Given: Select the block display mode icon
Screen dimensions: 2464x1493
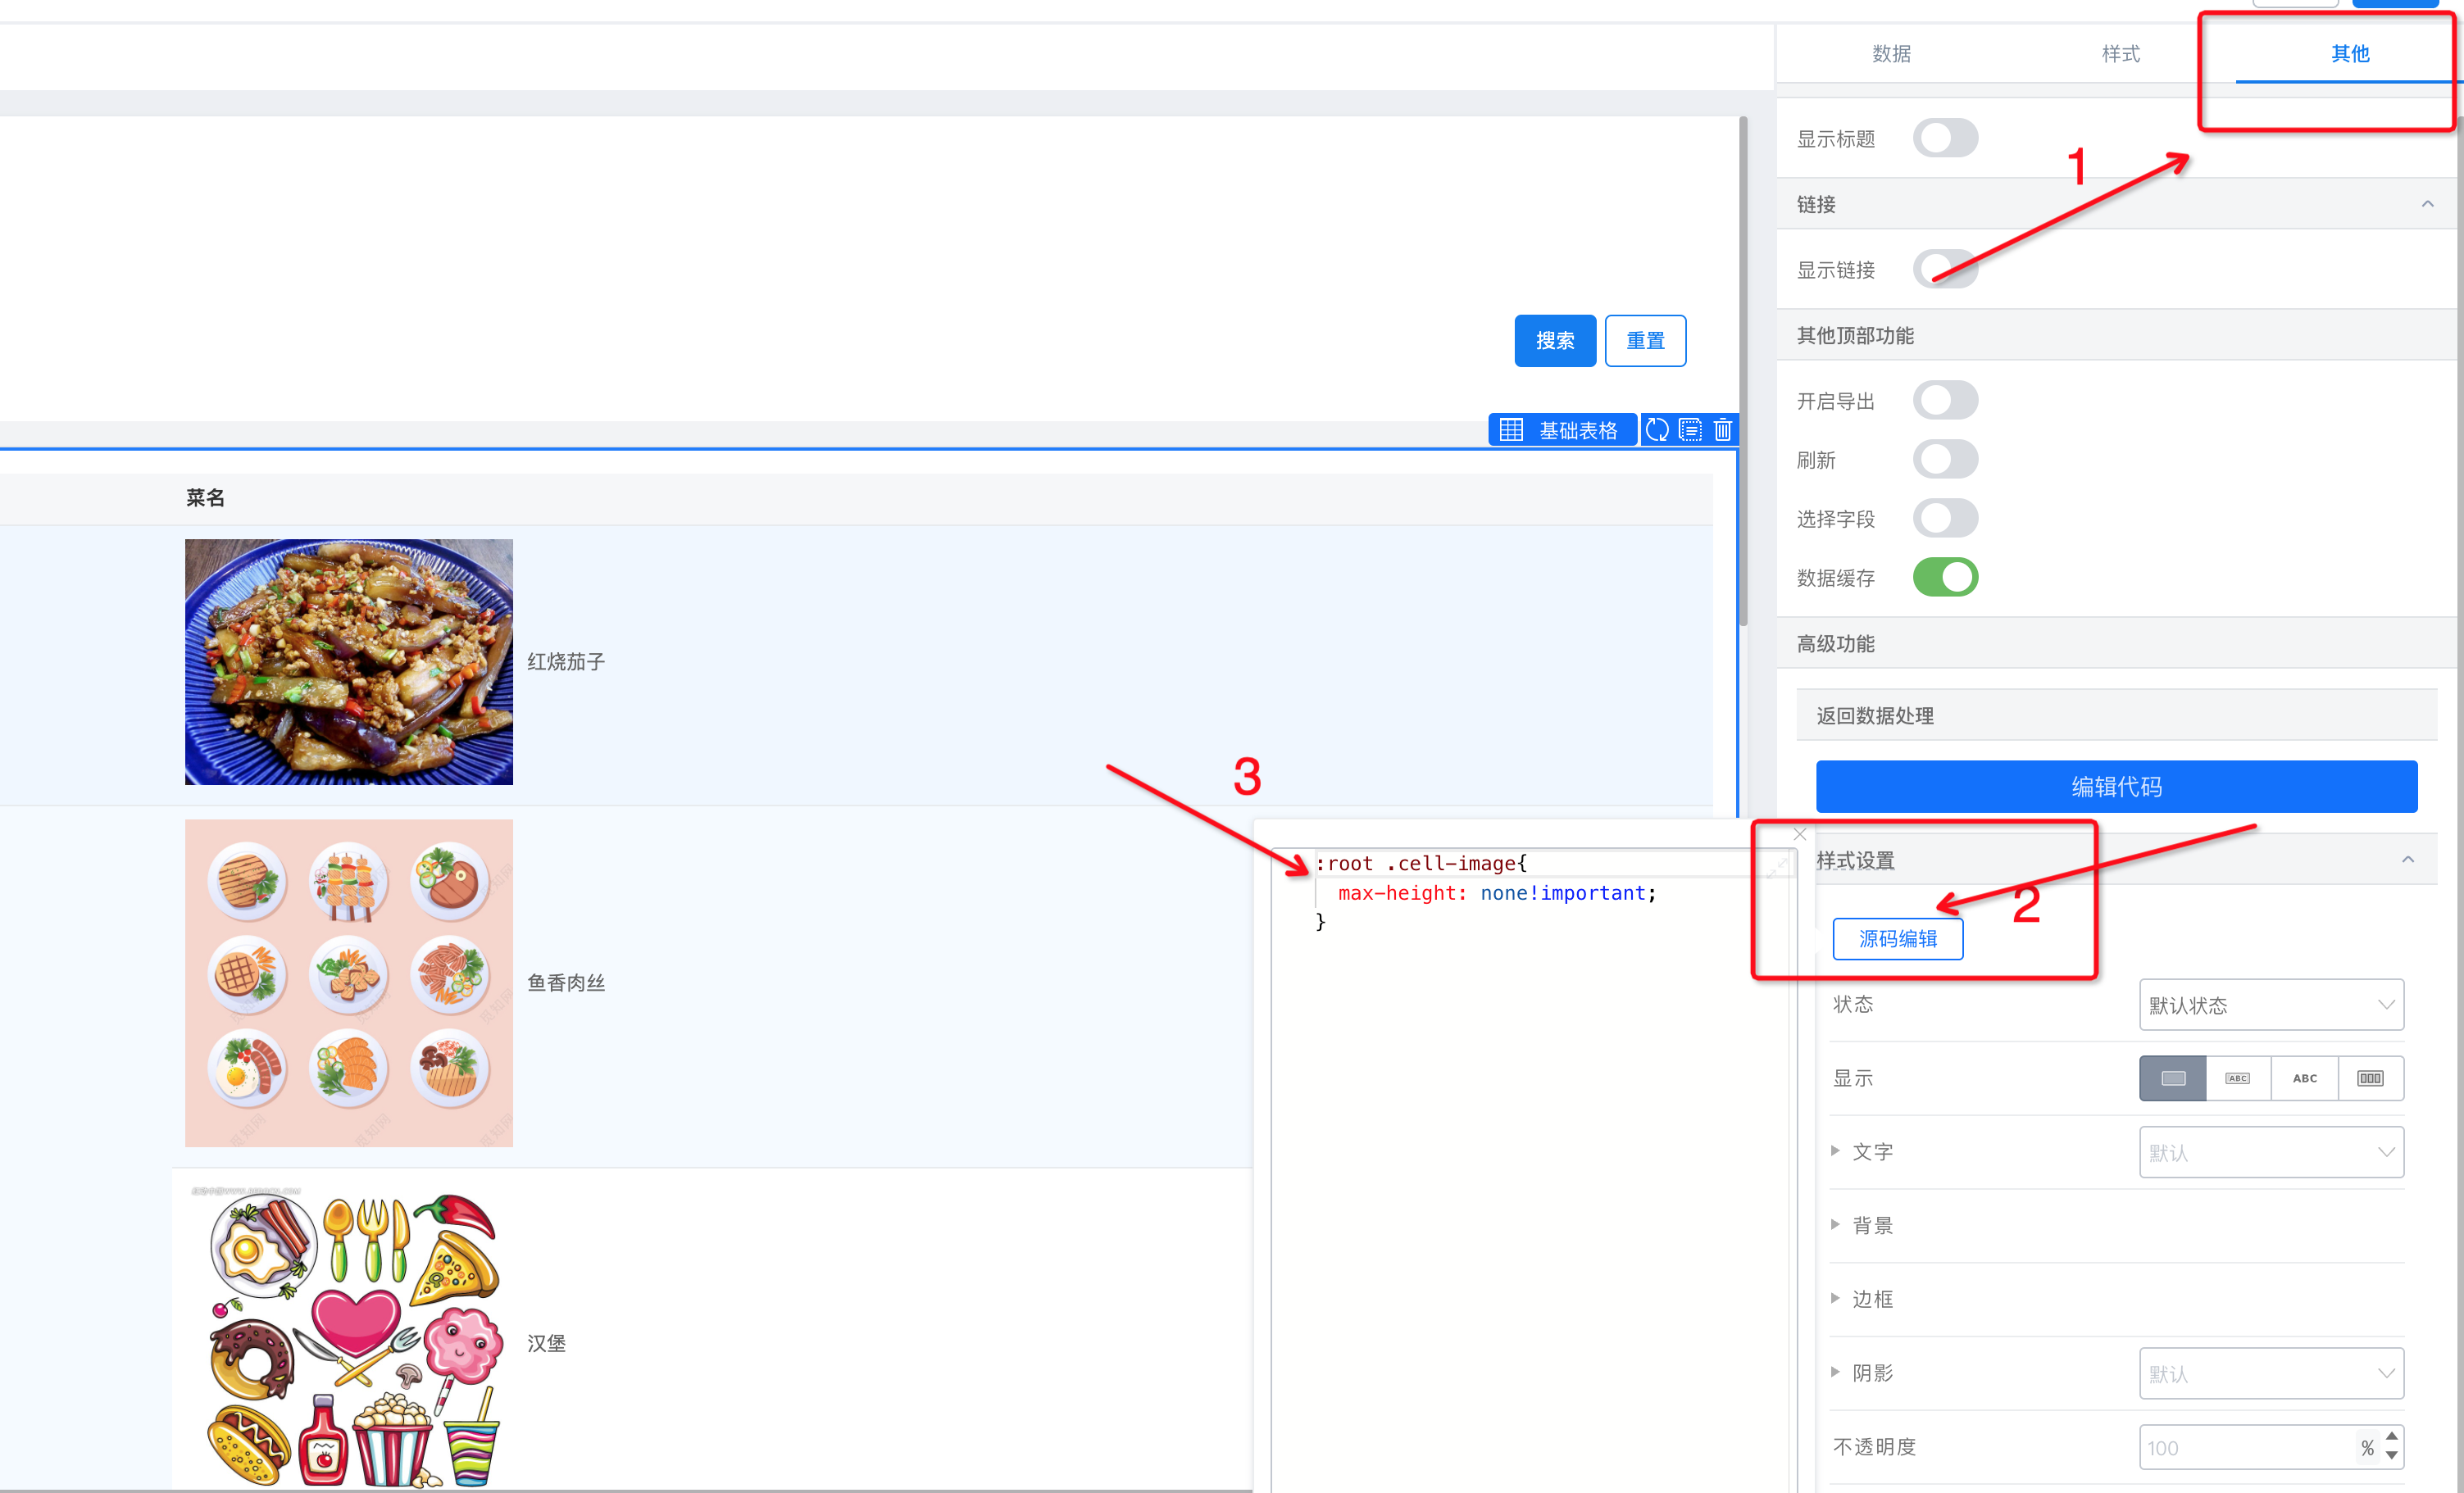Looking at the screenshot, I should (x=2172, y=1078).
